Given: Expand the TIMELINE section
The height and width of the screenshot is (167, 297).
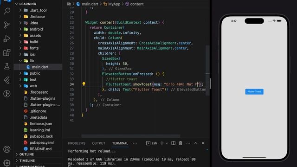Looking at the screenshot, I should [17, 161].
